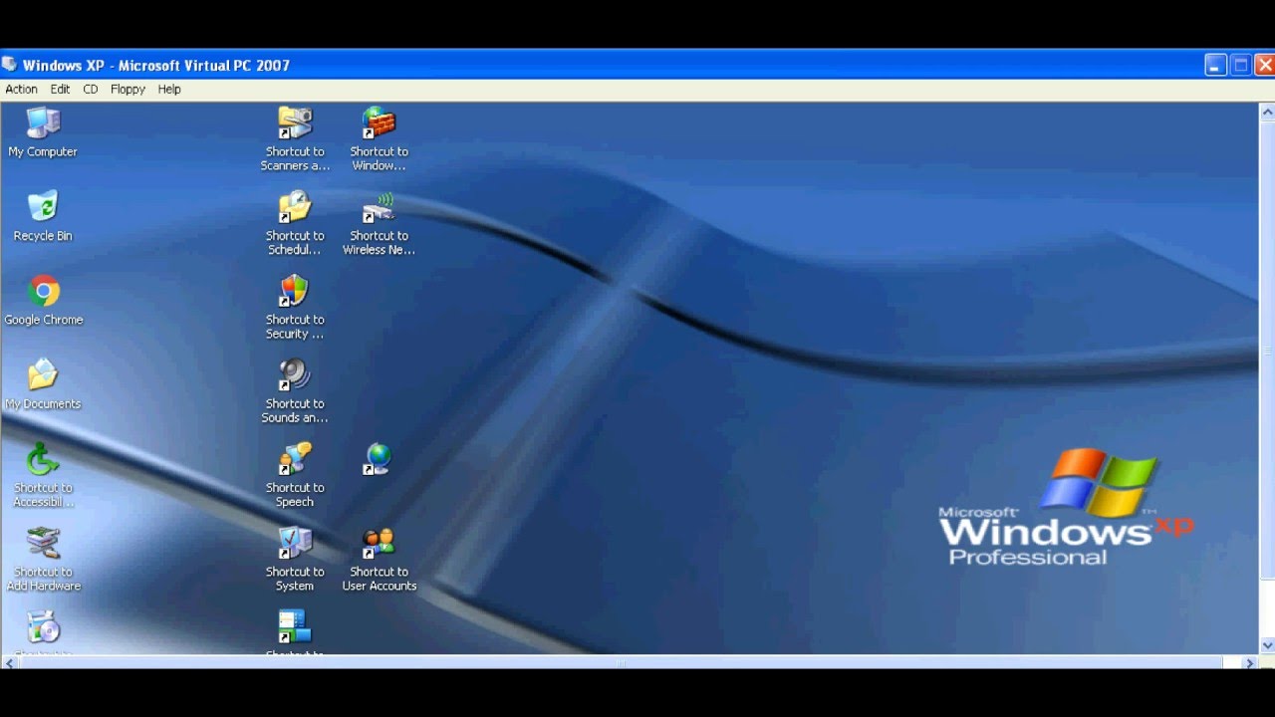Image resolution: width=1275 pixels, height=717 pixels.
Task: Click the vertical scrollbar up arrow
Action: [x=1267, y=111]
